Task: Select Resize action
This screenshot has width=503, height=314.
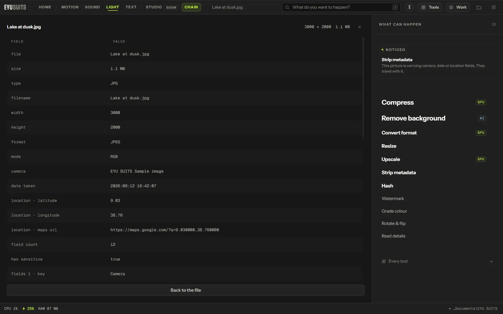Action: [x=389, y=146]
